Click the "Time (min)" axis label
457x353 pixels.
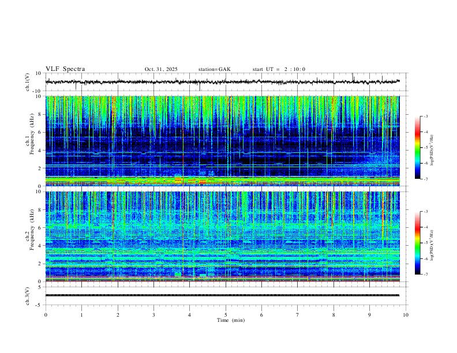click(231, 320)
